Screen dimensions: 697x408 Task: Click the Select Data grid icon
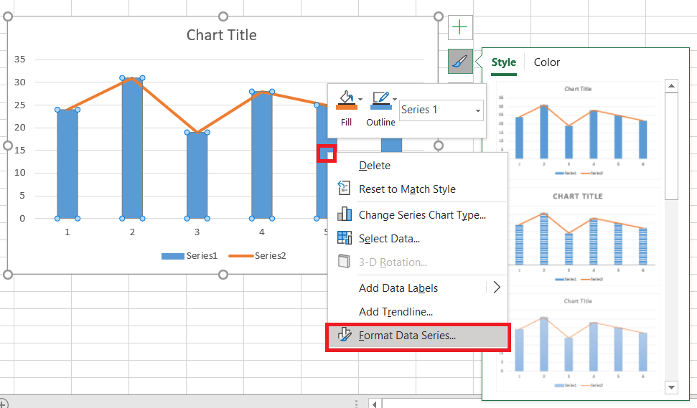coord(345,238)
